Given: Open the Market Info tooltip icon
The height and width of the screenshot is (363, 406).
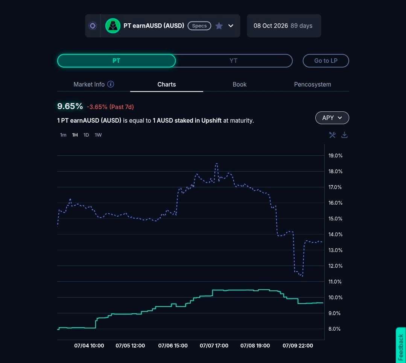Looking at the screenshot, I should [111, 84].
